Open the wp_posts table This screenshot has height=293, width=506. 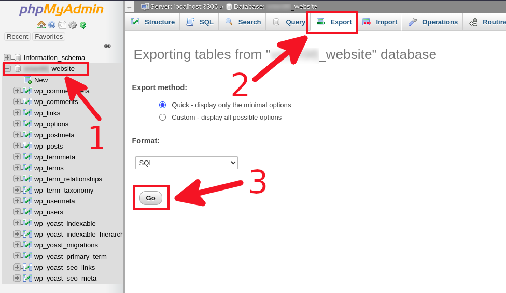[x=48, y=146]
